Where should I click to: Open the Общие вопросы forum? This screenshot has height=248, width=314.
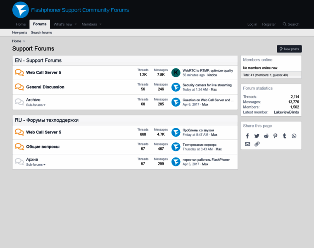[43, 147]
